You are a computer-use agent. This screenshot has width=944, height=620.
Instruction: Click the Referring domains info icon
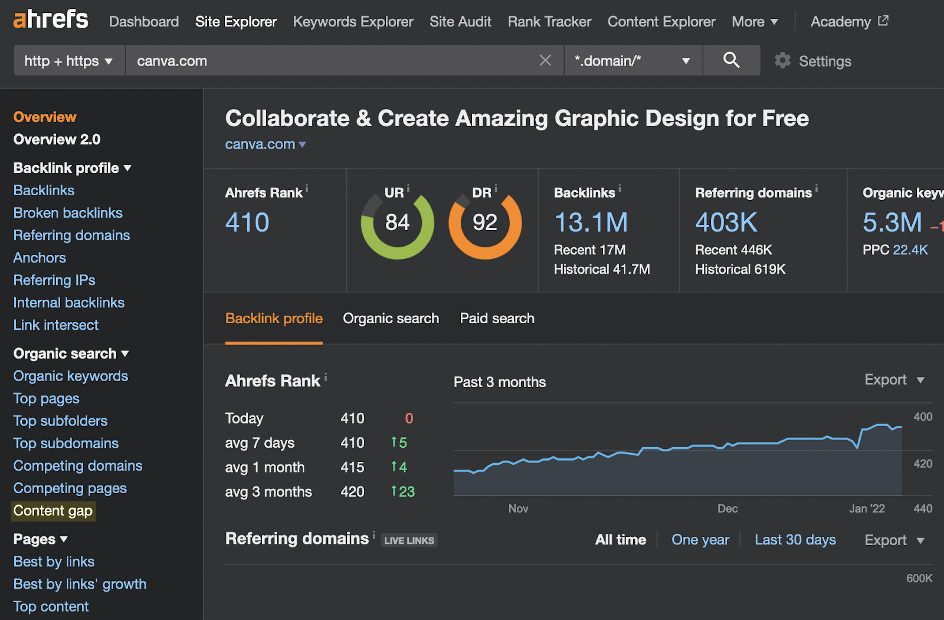pyautogui.click(x=817, y=188)
